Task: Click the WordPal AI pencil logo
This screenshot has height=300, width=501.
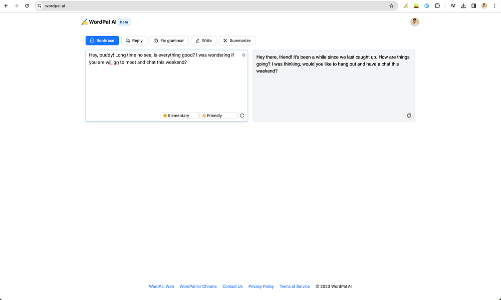Action: pos(84,21)
